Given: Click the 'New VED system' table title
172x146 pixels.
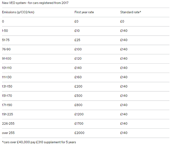Looking at the screenshot, I should point(35,3).
